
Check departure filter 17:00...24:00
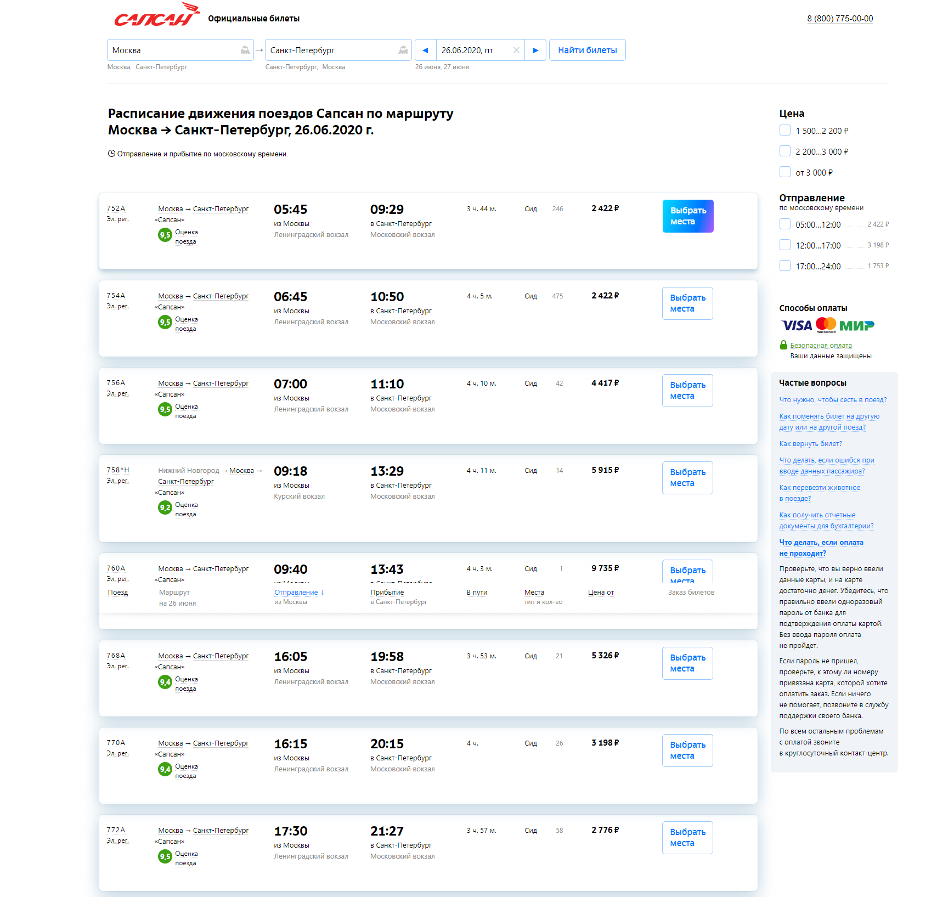[785, 266]
